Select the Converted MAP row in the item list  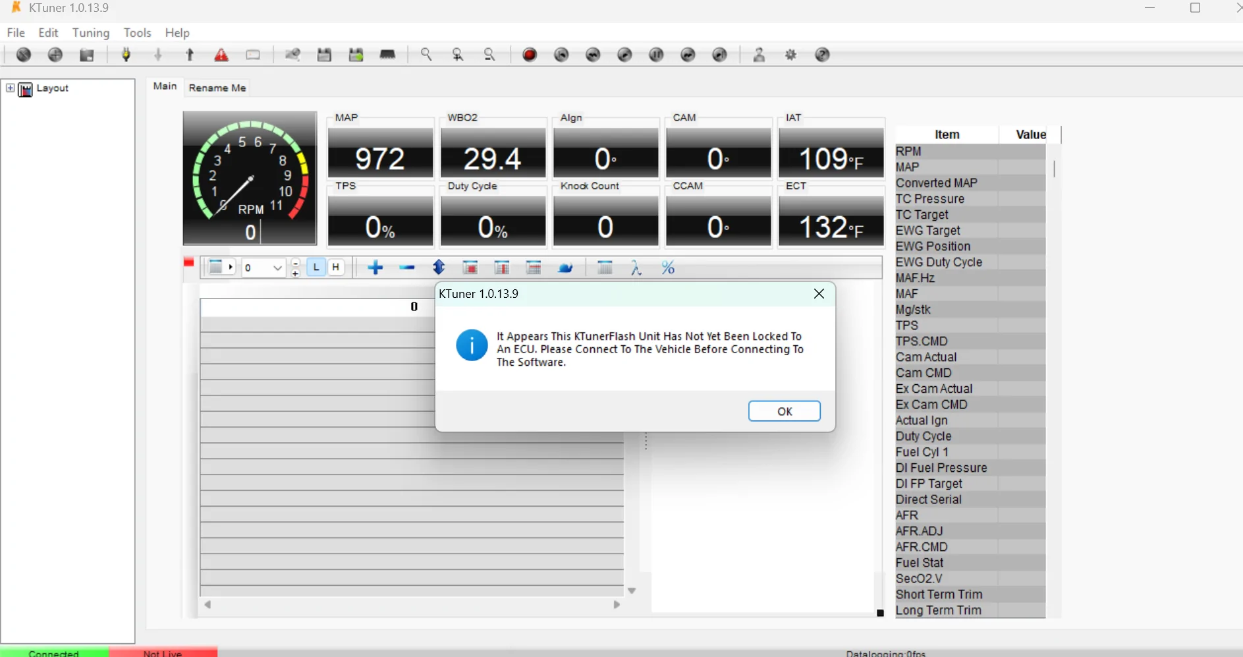(970, 183)
